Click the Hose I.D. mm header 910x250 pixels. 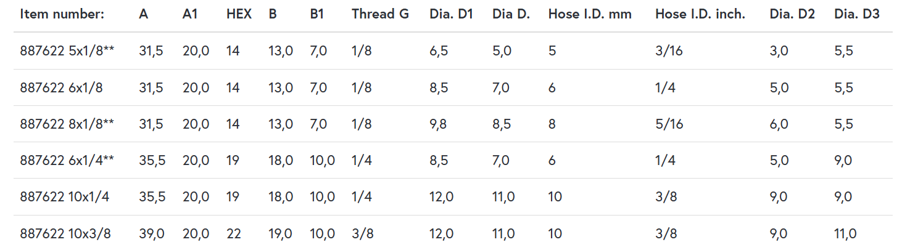(590, 14)
